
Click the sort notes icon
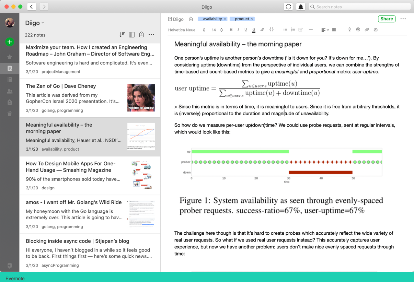tap(122, 35)
